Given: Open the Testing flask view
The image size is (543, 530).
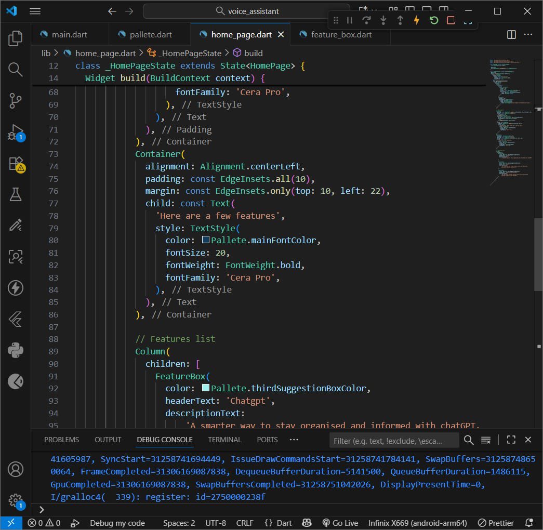Looking at the screenshot, I should click(x=15, y=194).
